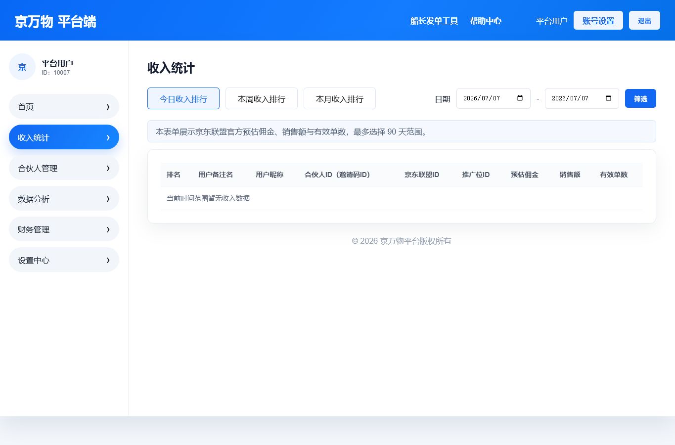
Task: Click the 收入统计 page heading
Action: 171,68
